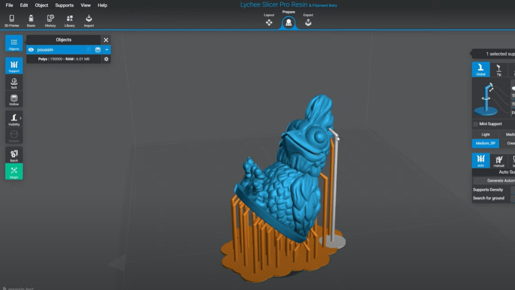Open the Batch tool

(14, 155)
